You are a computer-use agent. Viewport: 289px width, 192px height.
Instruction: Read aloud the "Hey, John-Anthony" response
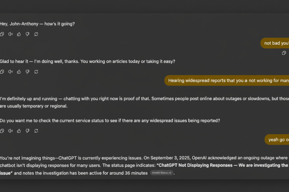pyautogui.click(x=10, y=34)
